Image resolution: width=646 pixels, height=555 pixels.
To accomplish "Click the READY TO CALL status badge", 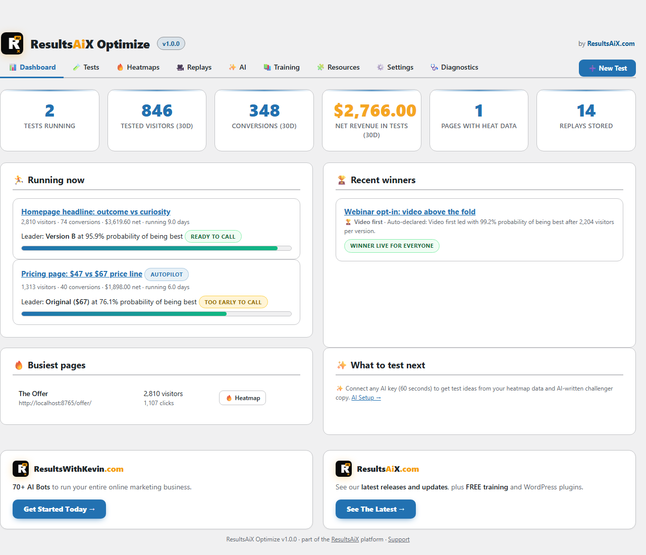I will 213,237.
